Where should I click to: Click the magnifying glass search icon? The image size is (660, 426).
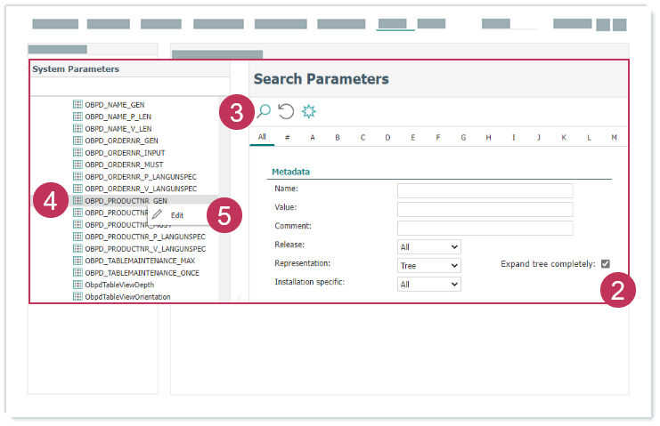[264, 111]
